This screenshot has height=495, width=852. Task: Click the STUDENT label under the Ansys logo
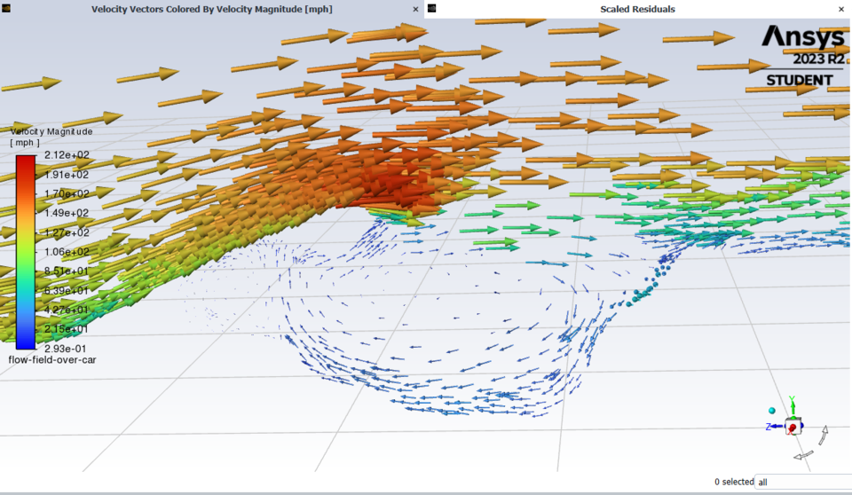[800, 81]
